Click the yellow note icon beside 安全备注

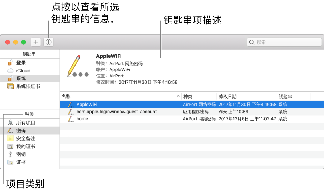(10, 138)
